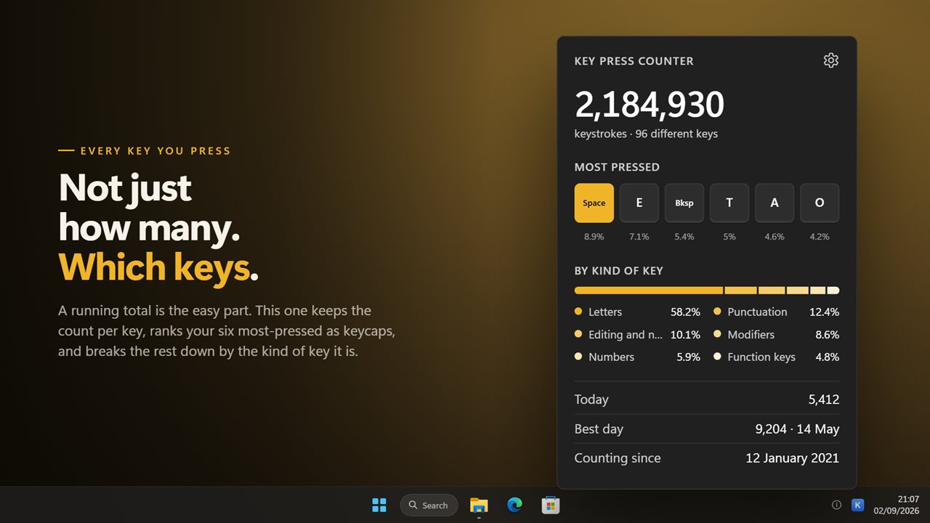
Task: Click the Function keys 4.8% value
Action: [x=827, y=357]
